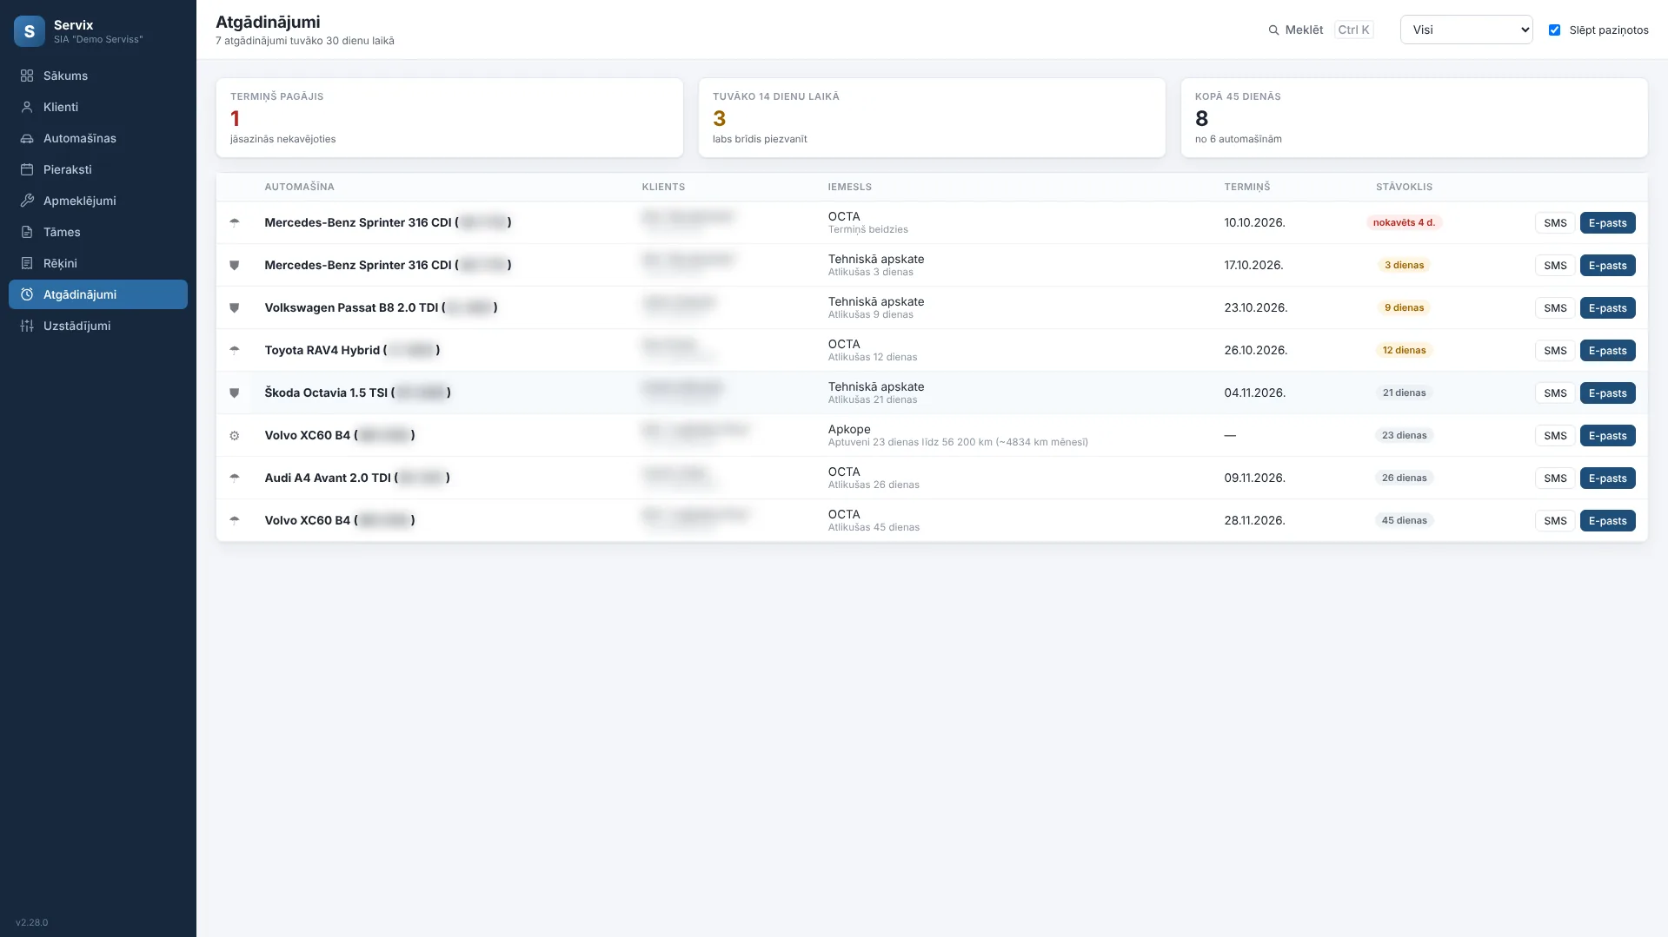The height and width of the screenshot is (937, 1668).
Task: Open the Apmeklējumi wrench icon
Action: click(x=27, y=201)
